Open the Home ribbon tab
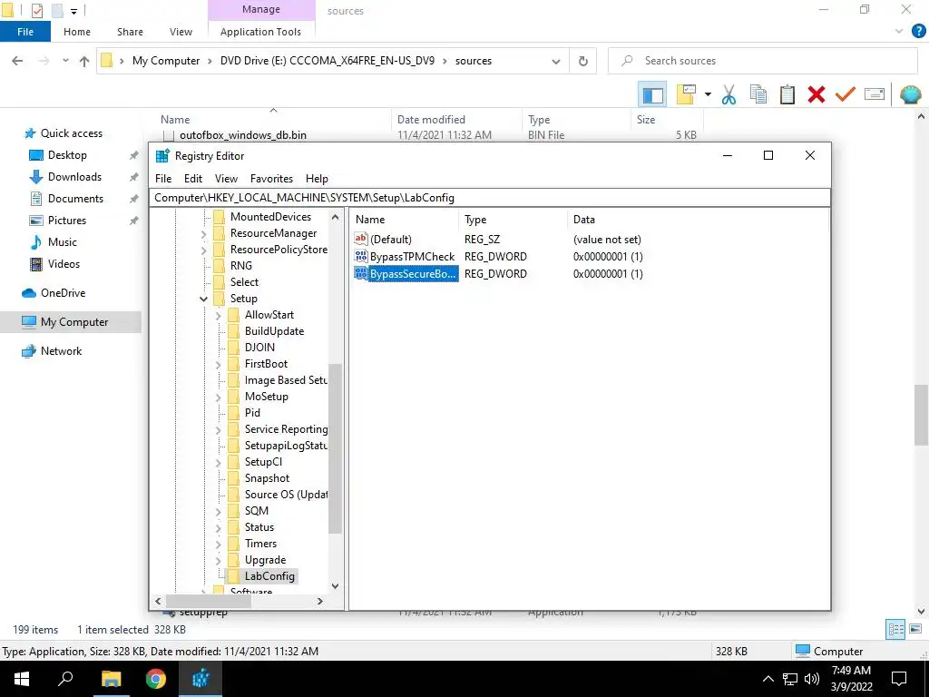 coord(77,32)
